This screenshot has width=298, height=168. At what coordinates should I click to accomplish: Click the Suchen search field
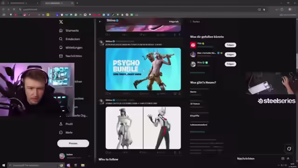click(x=213, y=21)
